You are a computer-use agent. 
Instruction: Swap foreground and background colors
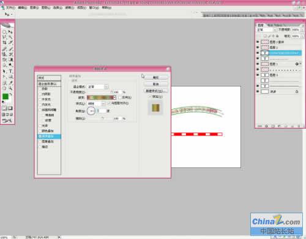[x=11, y=94]
